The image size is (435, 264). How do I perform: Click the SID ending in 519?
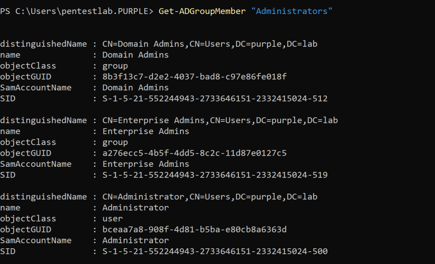215,175
